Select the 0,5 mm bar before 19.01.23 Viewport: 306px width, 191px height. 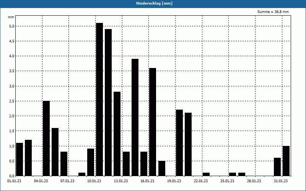click(162, 168)
